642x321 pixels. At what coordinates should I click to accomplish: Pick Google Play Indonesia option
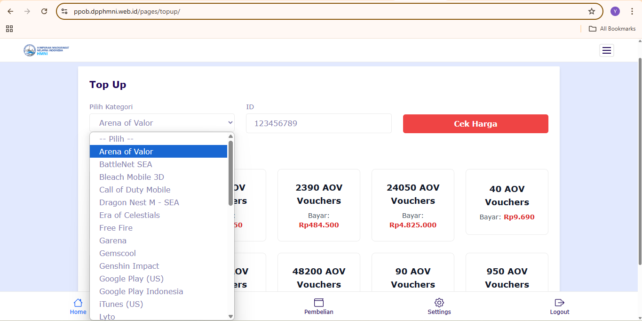(141, 291)
